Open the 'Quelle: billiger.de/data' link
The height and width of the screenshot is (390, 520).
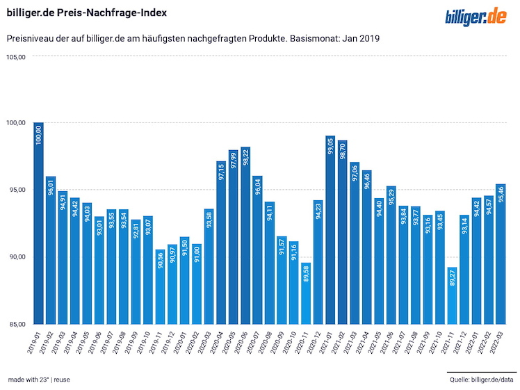point(482,380)
